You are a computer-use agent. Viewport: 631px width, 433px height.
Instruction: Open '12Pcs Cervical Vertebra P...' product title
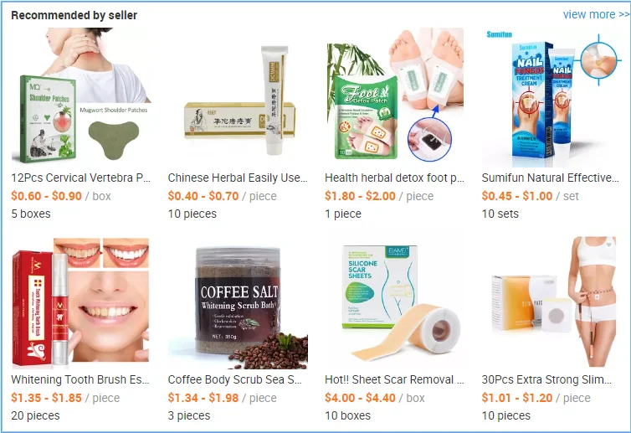[x=81, y=178]
